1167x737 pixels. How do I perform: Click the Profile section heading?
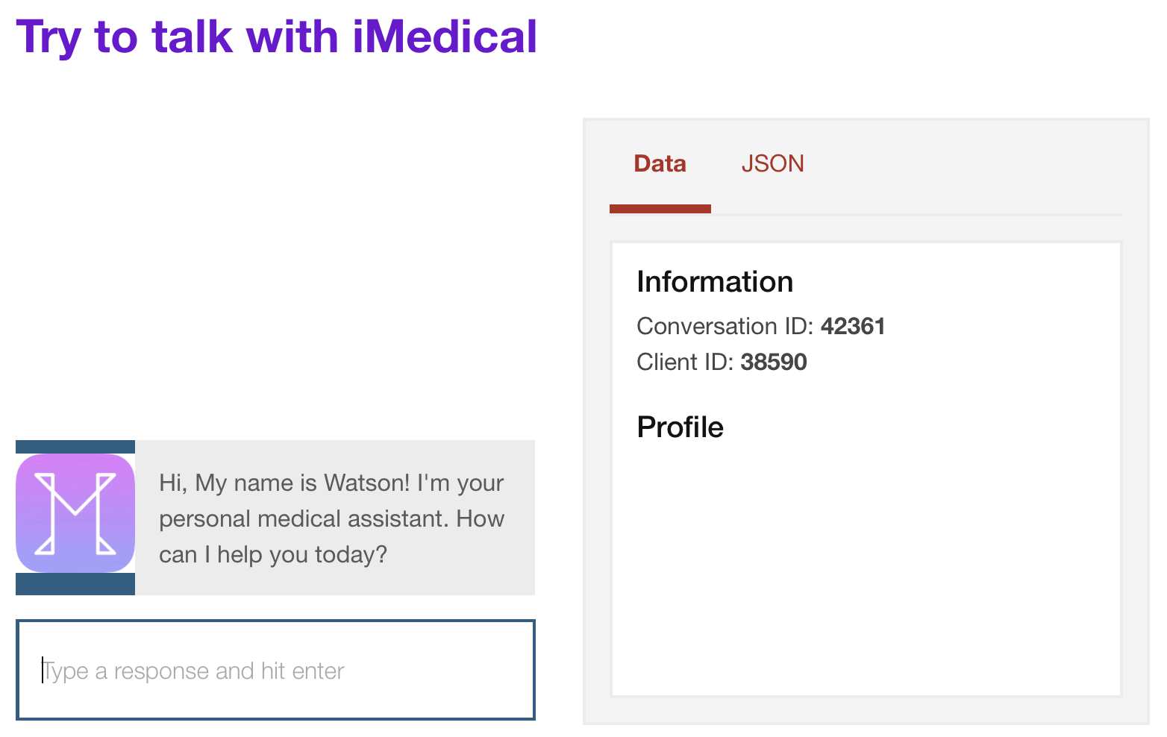pyautogui.click(x=680, y=427)
